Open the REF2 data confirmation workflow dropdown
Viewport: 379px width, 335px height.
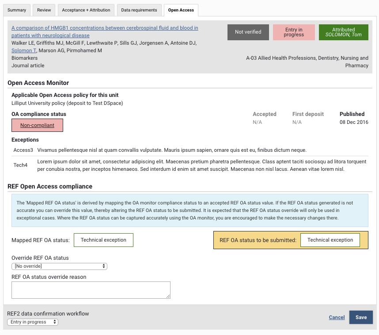tap(33, 322)
